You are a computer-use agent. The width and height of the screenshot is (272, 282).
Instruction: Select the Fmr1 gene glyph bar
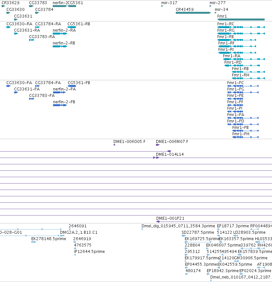pos(241,20)
